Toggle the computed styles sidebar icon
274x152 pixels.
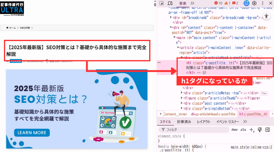268,130
